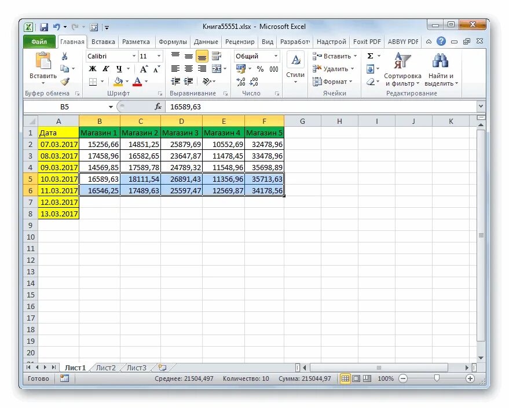Viewport: 509px width, 408px height.
Task: Click the Fill down arrow icon
Action: (370, 69)
